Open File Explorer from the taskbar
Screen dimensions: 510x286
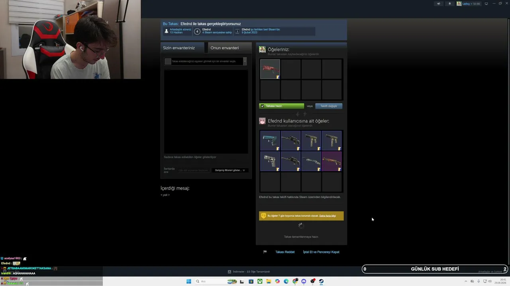tap(269, 281)
